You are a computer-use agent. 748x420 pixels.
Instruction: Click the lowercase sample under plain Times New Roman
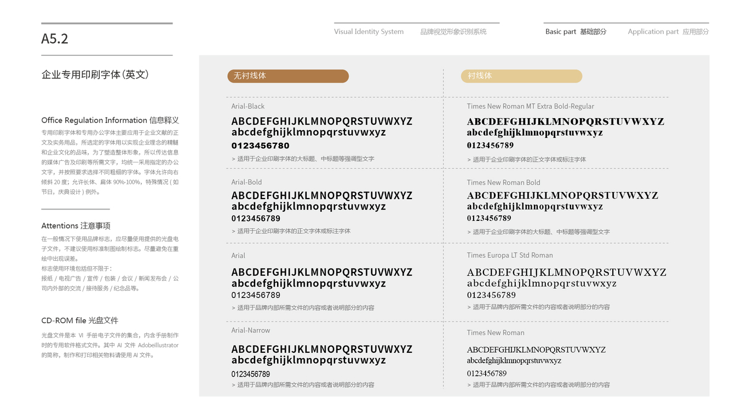pyautogui.click(x=514, y=361)
